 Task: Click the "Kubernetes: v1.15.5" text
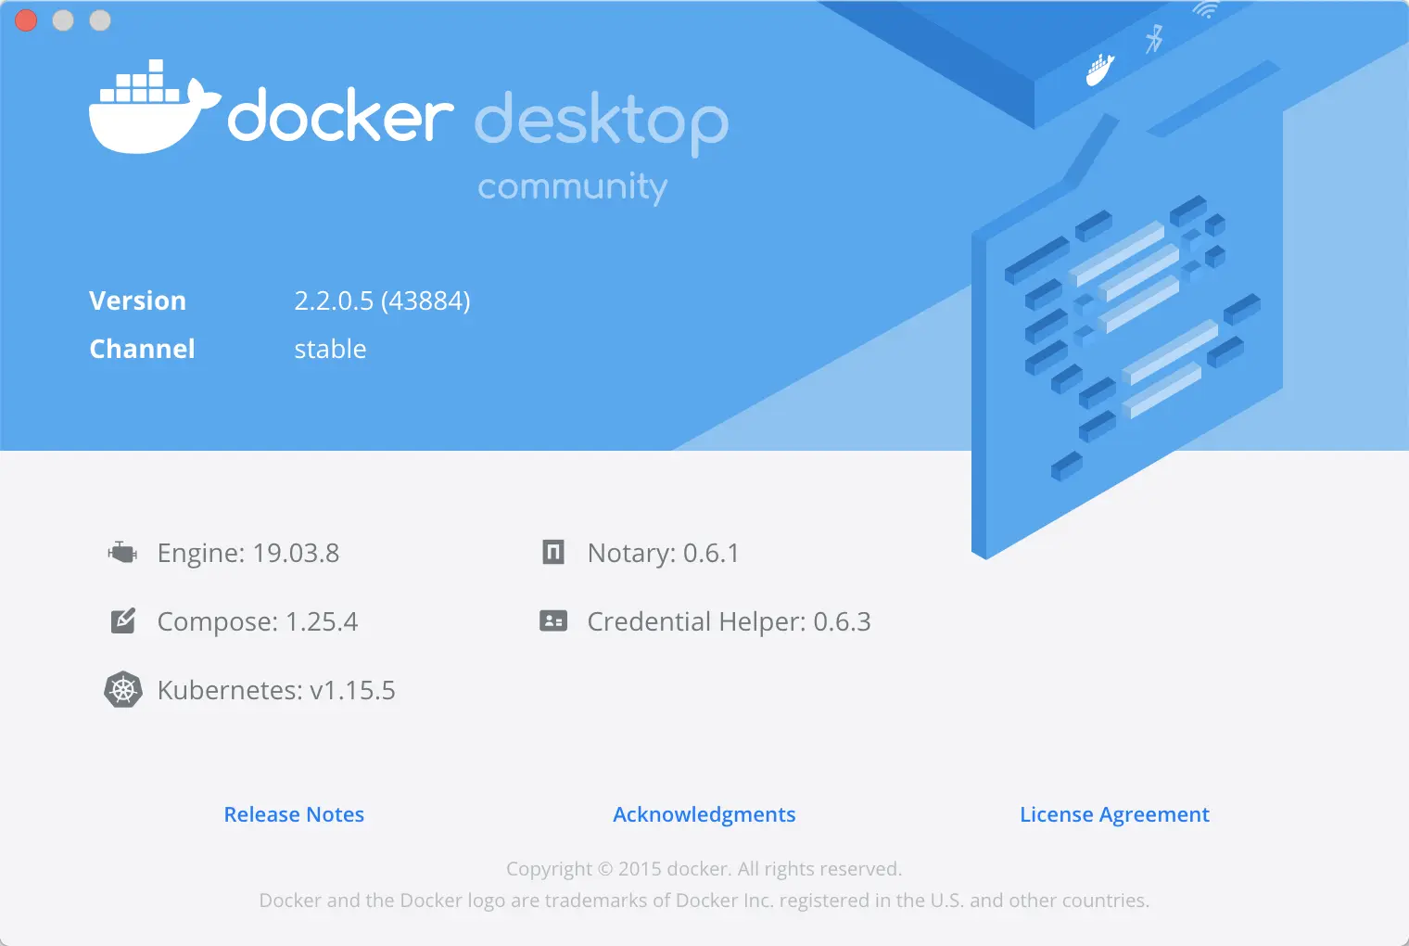click(276, 690)
